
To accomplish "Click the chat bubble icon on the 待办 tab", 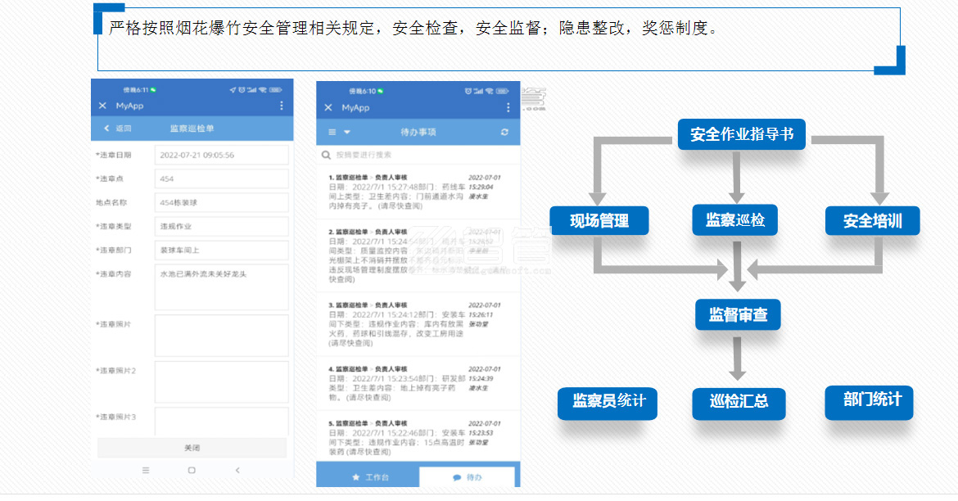I will tap(456, 477).
